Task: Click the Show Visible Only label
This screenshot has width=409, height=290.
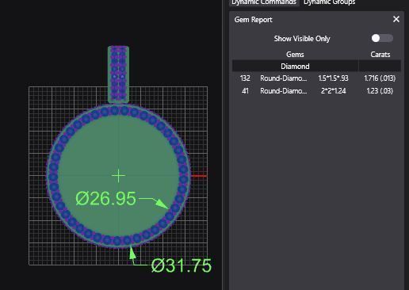Action: pos(302,39)
